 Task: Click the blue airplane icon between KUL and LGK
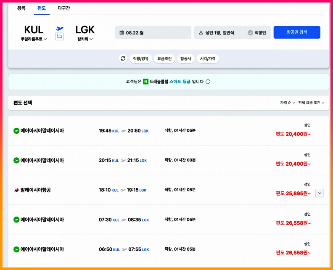point(59,28)
